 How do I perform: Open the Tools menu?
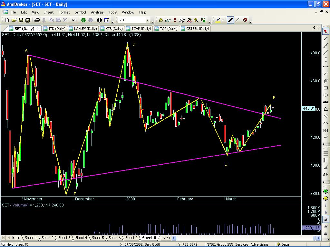(112, 12)
